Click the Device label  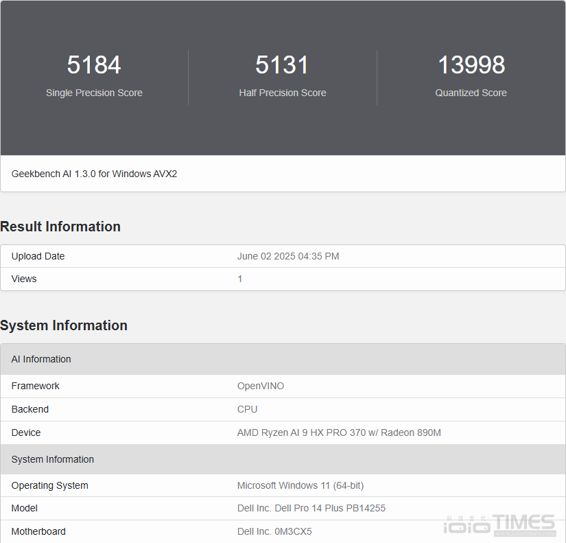(x=26, y=432)
